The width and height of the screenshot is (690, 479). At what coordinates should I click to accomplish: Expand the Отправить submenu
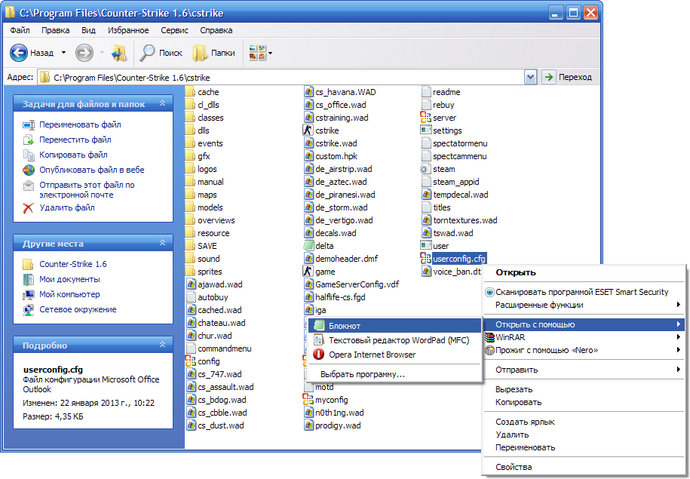pos(584,370)
